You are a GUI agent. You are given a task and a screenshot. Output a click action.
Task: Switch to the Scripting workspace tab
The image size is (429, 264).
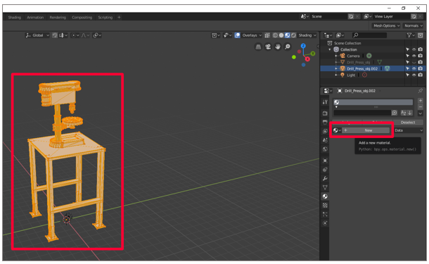click(x=105, y=18)
